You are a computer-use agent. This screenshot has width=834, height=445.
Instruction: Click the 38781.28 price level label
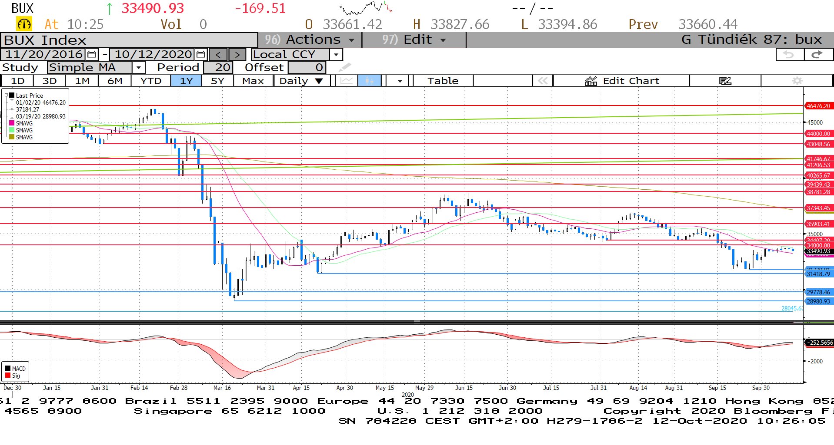click(818, 192)
